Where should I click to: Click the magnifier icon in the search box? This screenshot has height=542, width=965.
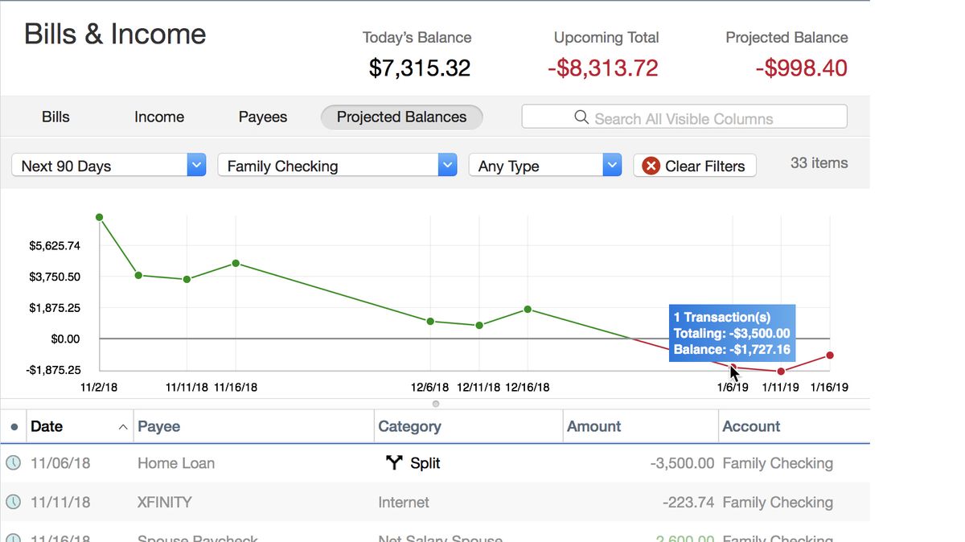point(581,117)
